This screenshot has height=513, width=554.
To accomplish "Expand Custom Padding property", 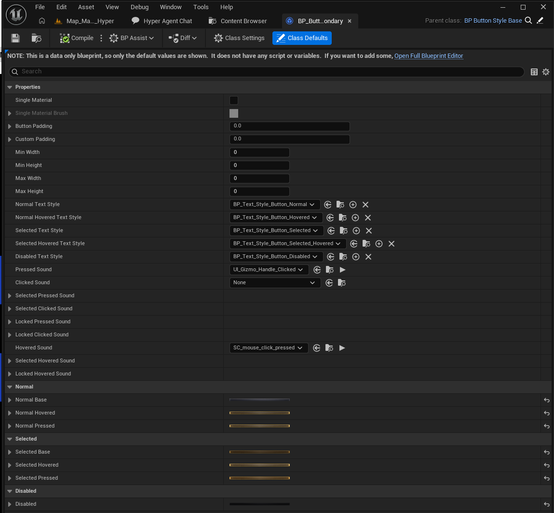I will click(x=10, y=139).
